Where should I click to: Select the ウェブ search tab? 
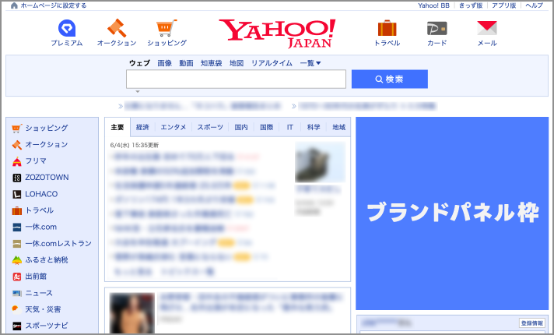[x=139, y=63]
